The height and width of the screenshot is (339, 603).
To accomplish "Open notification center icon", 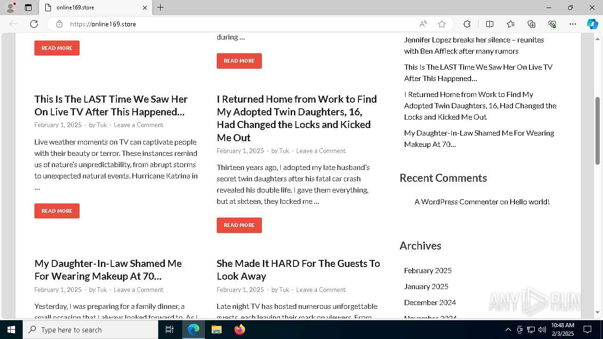I will click(587, 330).
